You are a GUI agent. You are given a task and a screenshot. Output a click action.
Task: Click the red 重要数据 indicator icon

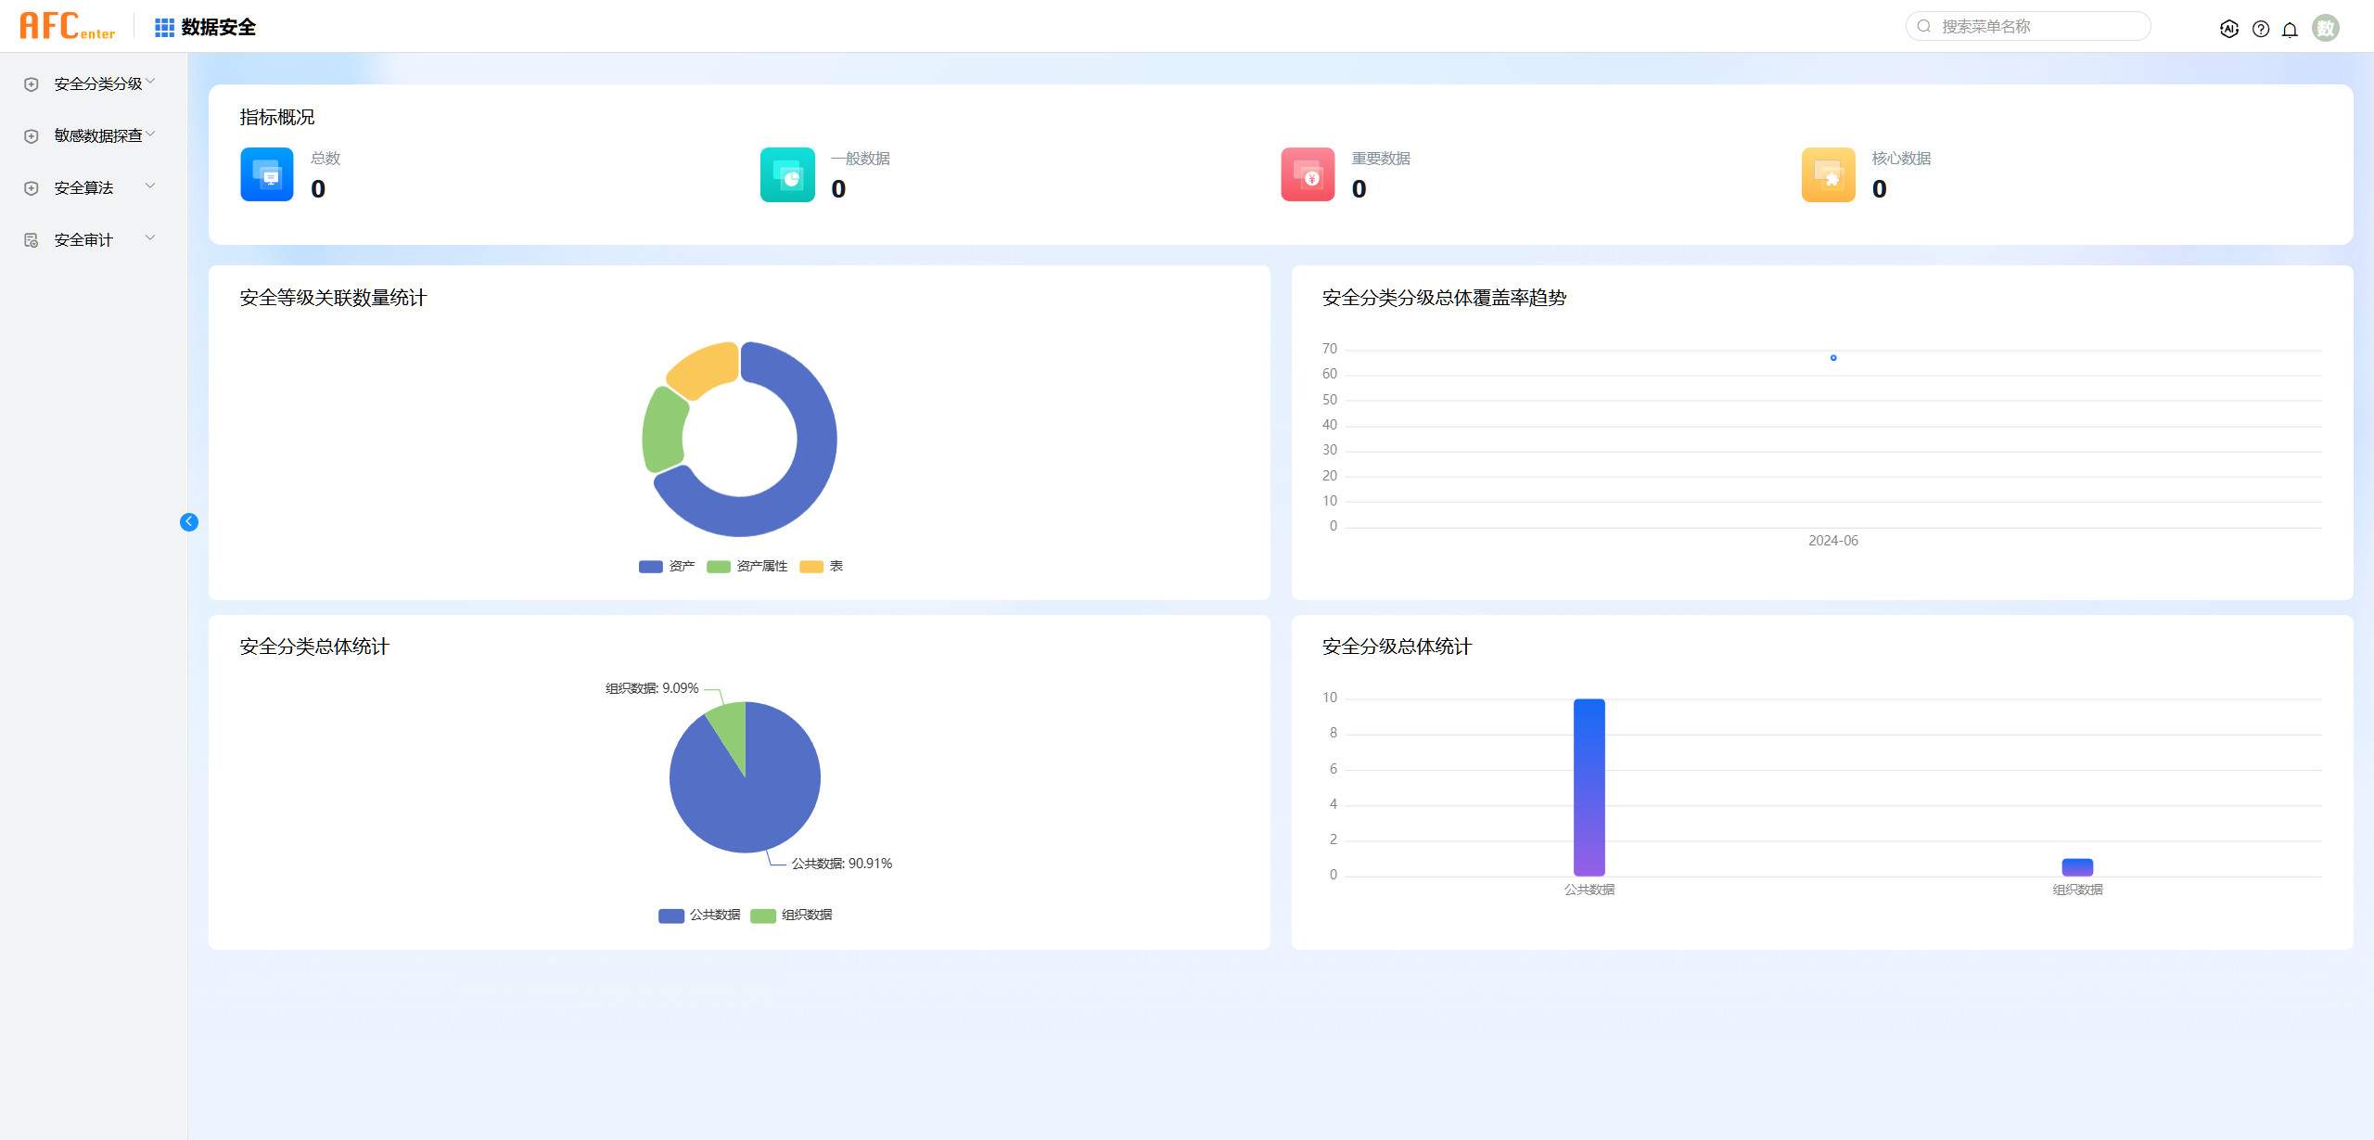click(1308, 174)
